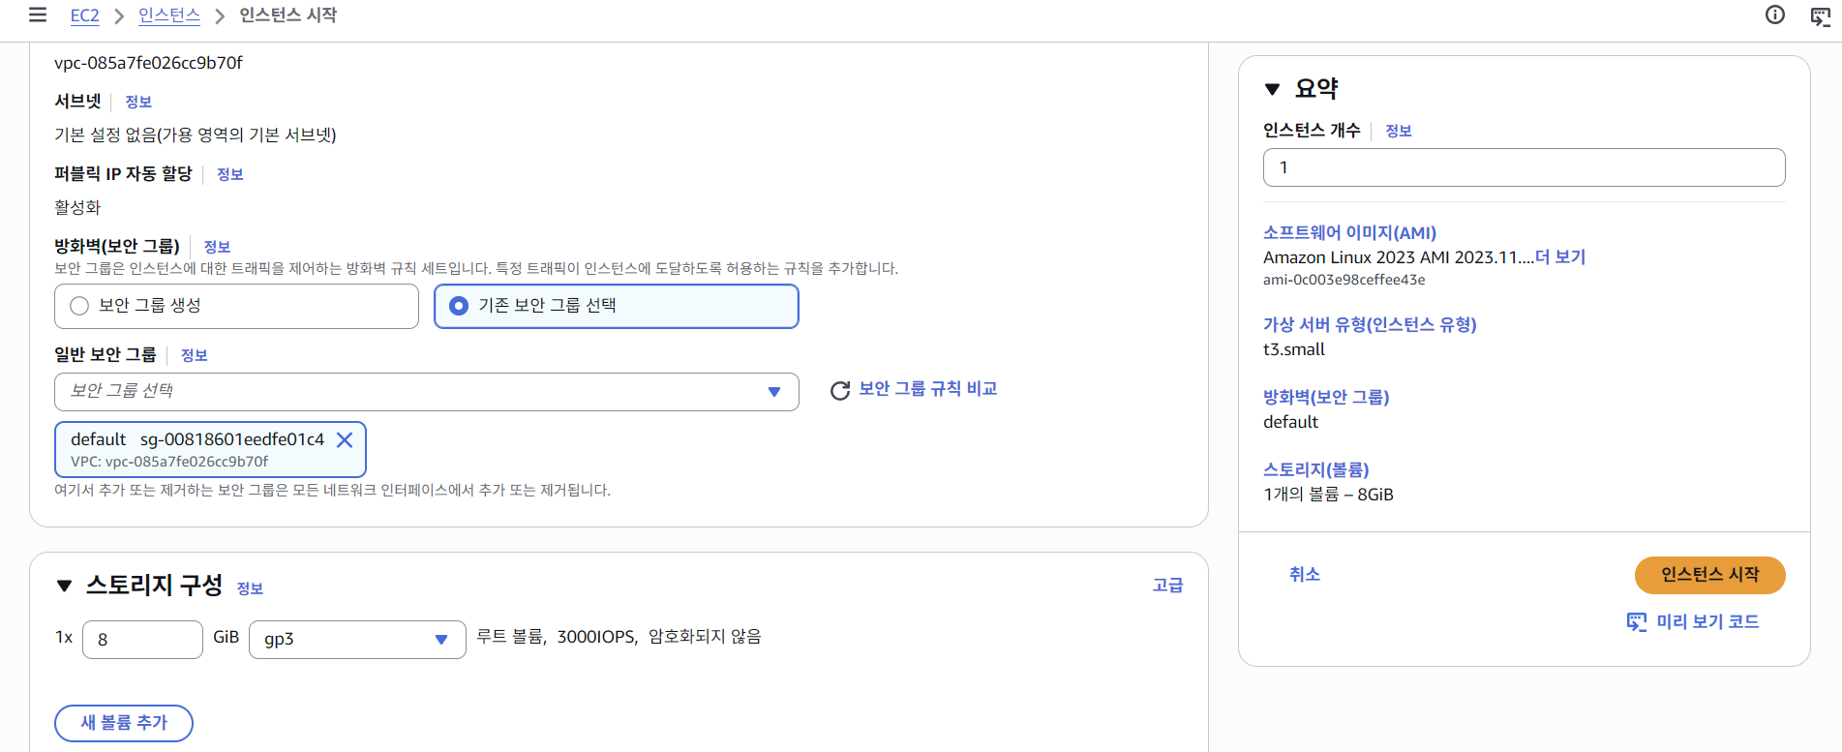Open the CloudShell icon in header
This screenshot has width=1842, height=752.
1821,15
